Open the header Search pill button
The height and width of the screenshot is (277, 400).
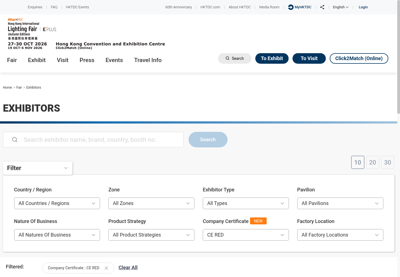[x=235, y=58]
